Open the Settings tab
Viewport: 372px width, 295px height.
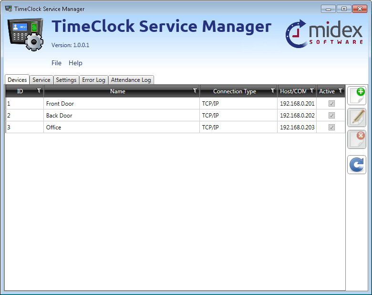(x=66, y=80)
